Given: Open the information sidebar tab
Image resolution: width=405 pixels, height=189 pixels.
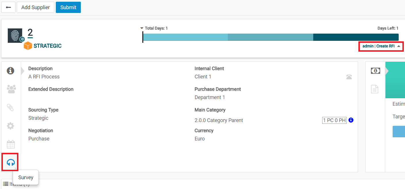Looking at the screenshot, I should (11, 71).
